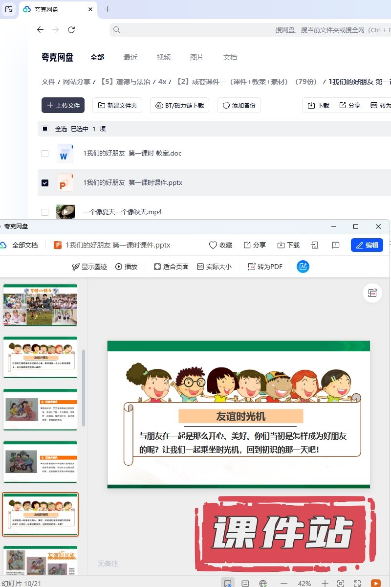Reload the page using browser refresh icon
The width and height of the screenshot is (391, 587).
(x=71, y=30)
